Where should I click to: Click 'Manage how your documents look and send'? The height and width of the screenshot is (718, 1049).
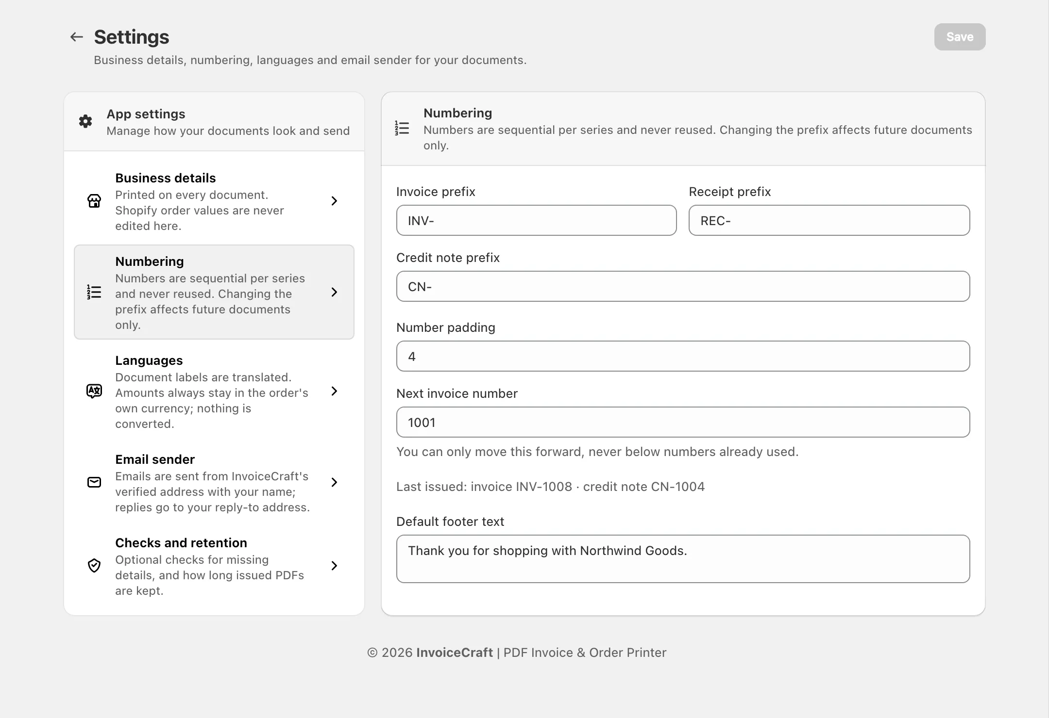point(228,131)
